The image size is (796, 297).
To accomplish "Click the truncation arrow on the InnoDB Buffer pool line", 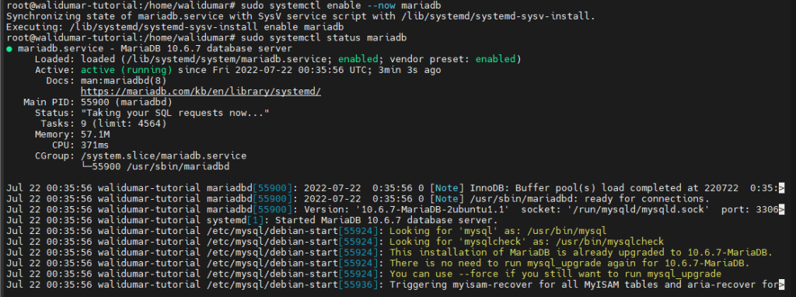I will [x=781, y=188].
